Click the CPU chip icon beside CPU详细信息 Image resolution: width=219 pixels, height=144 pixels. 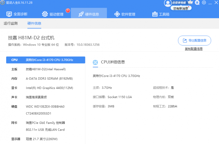point(95,62)
